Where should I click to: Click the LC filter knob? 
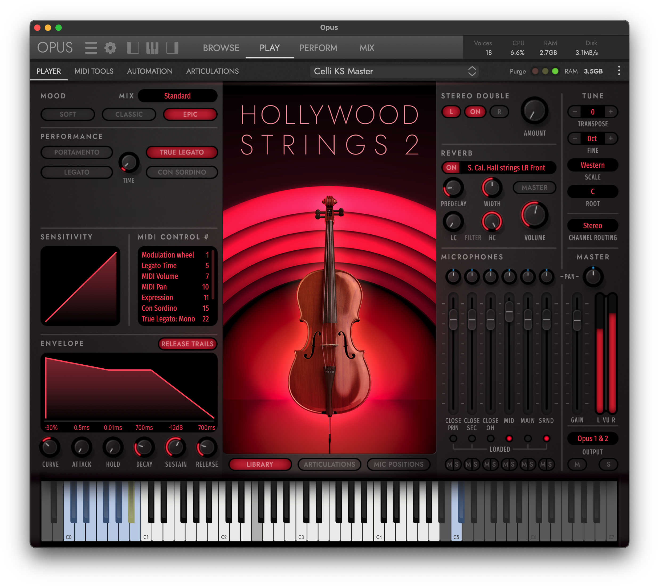click(453, 222)
